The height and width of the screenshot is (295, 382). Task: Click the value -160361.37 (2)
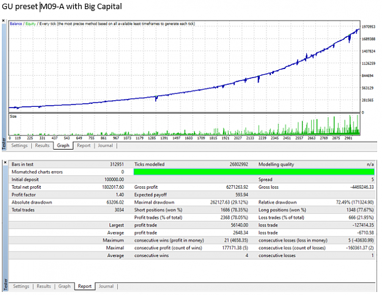pyautogui.click(x=360, y=248)
